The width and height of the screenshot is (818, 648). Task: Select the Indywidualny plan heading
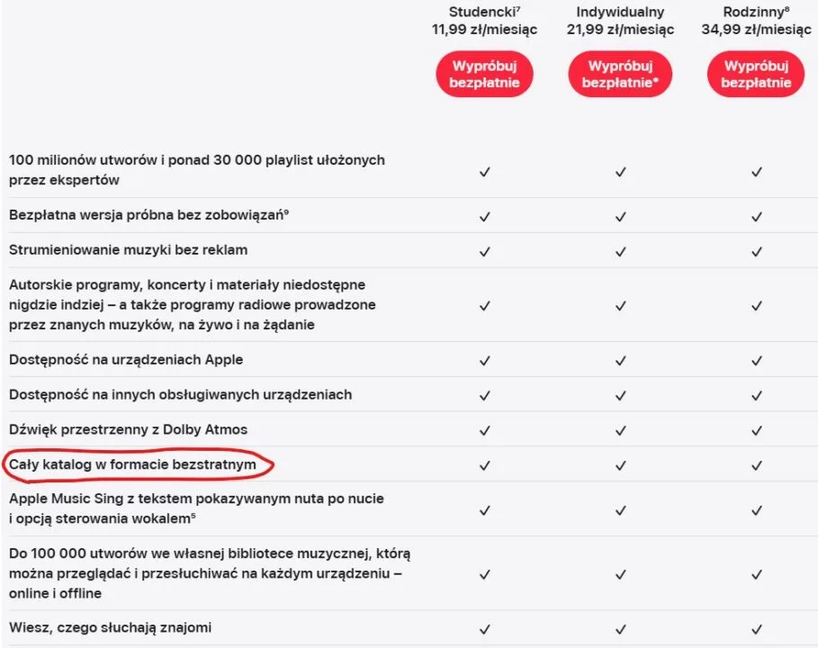coord(620,13)
